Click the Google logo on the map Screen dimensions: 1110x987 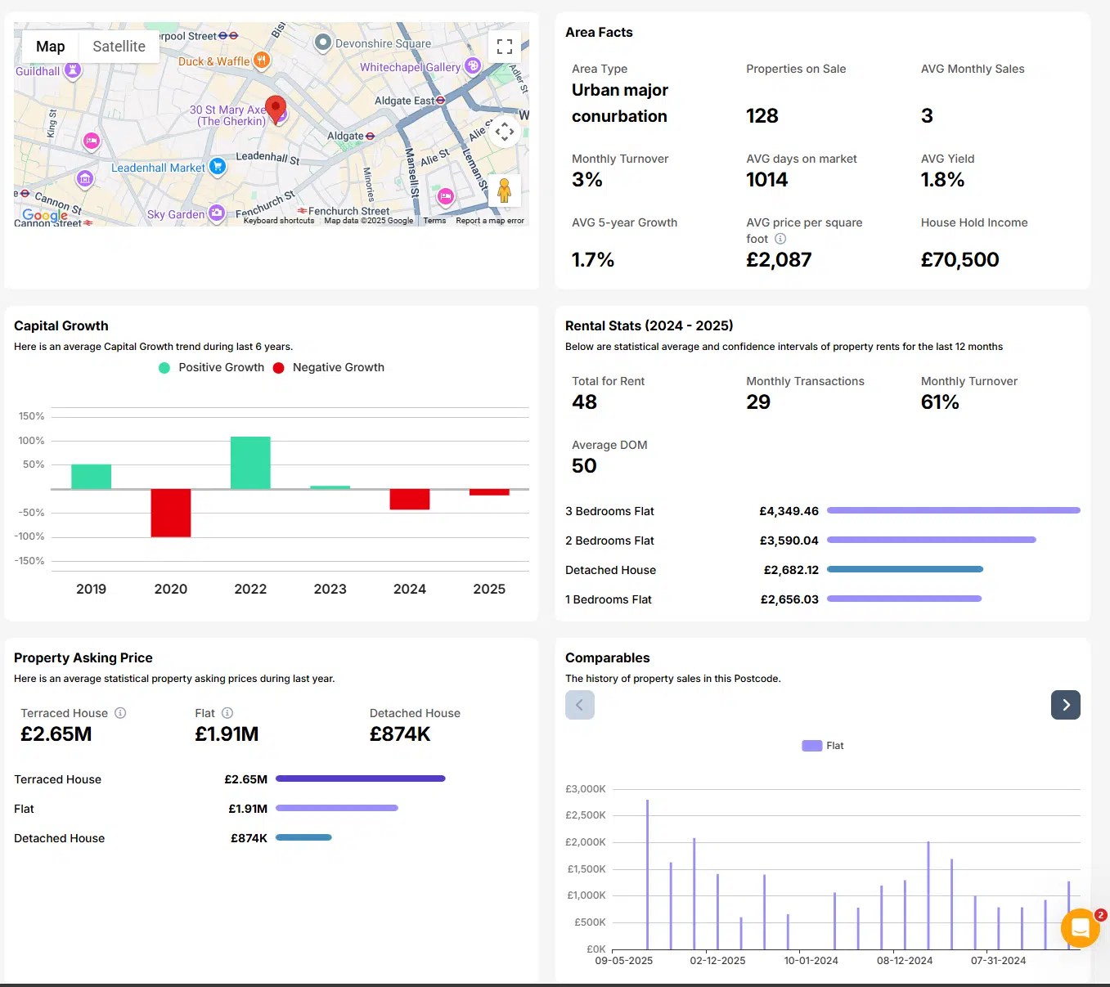(45, 215)
